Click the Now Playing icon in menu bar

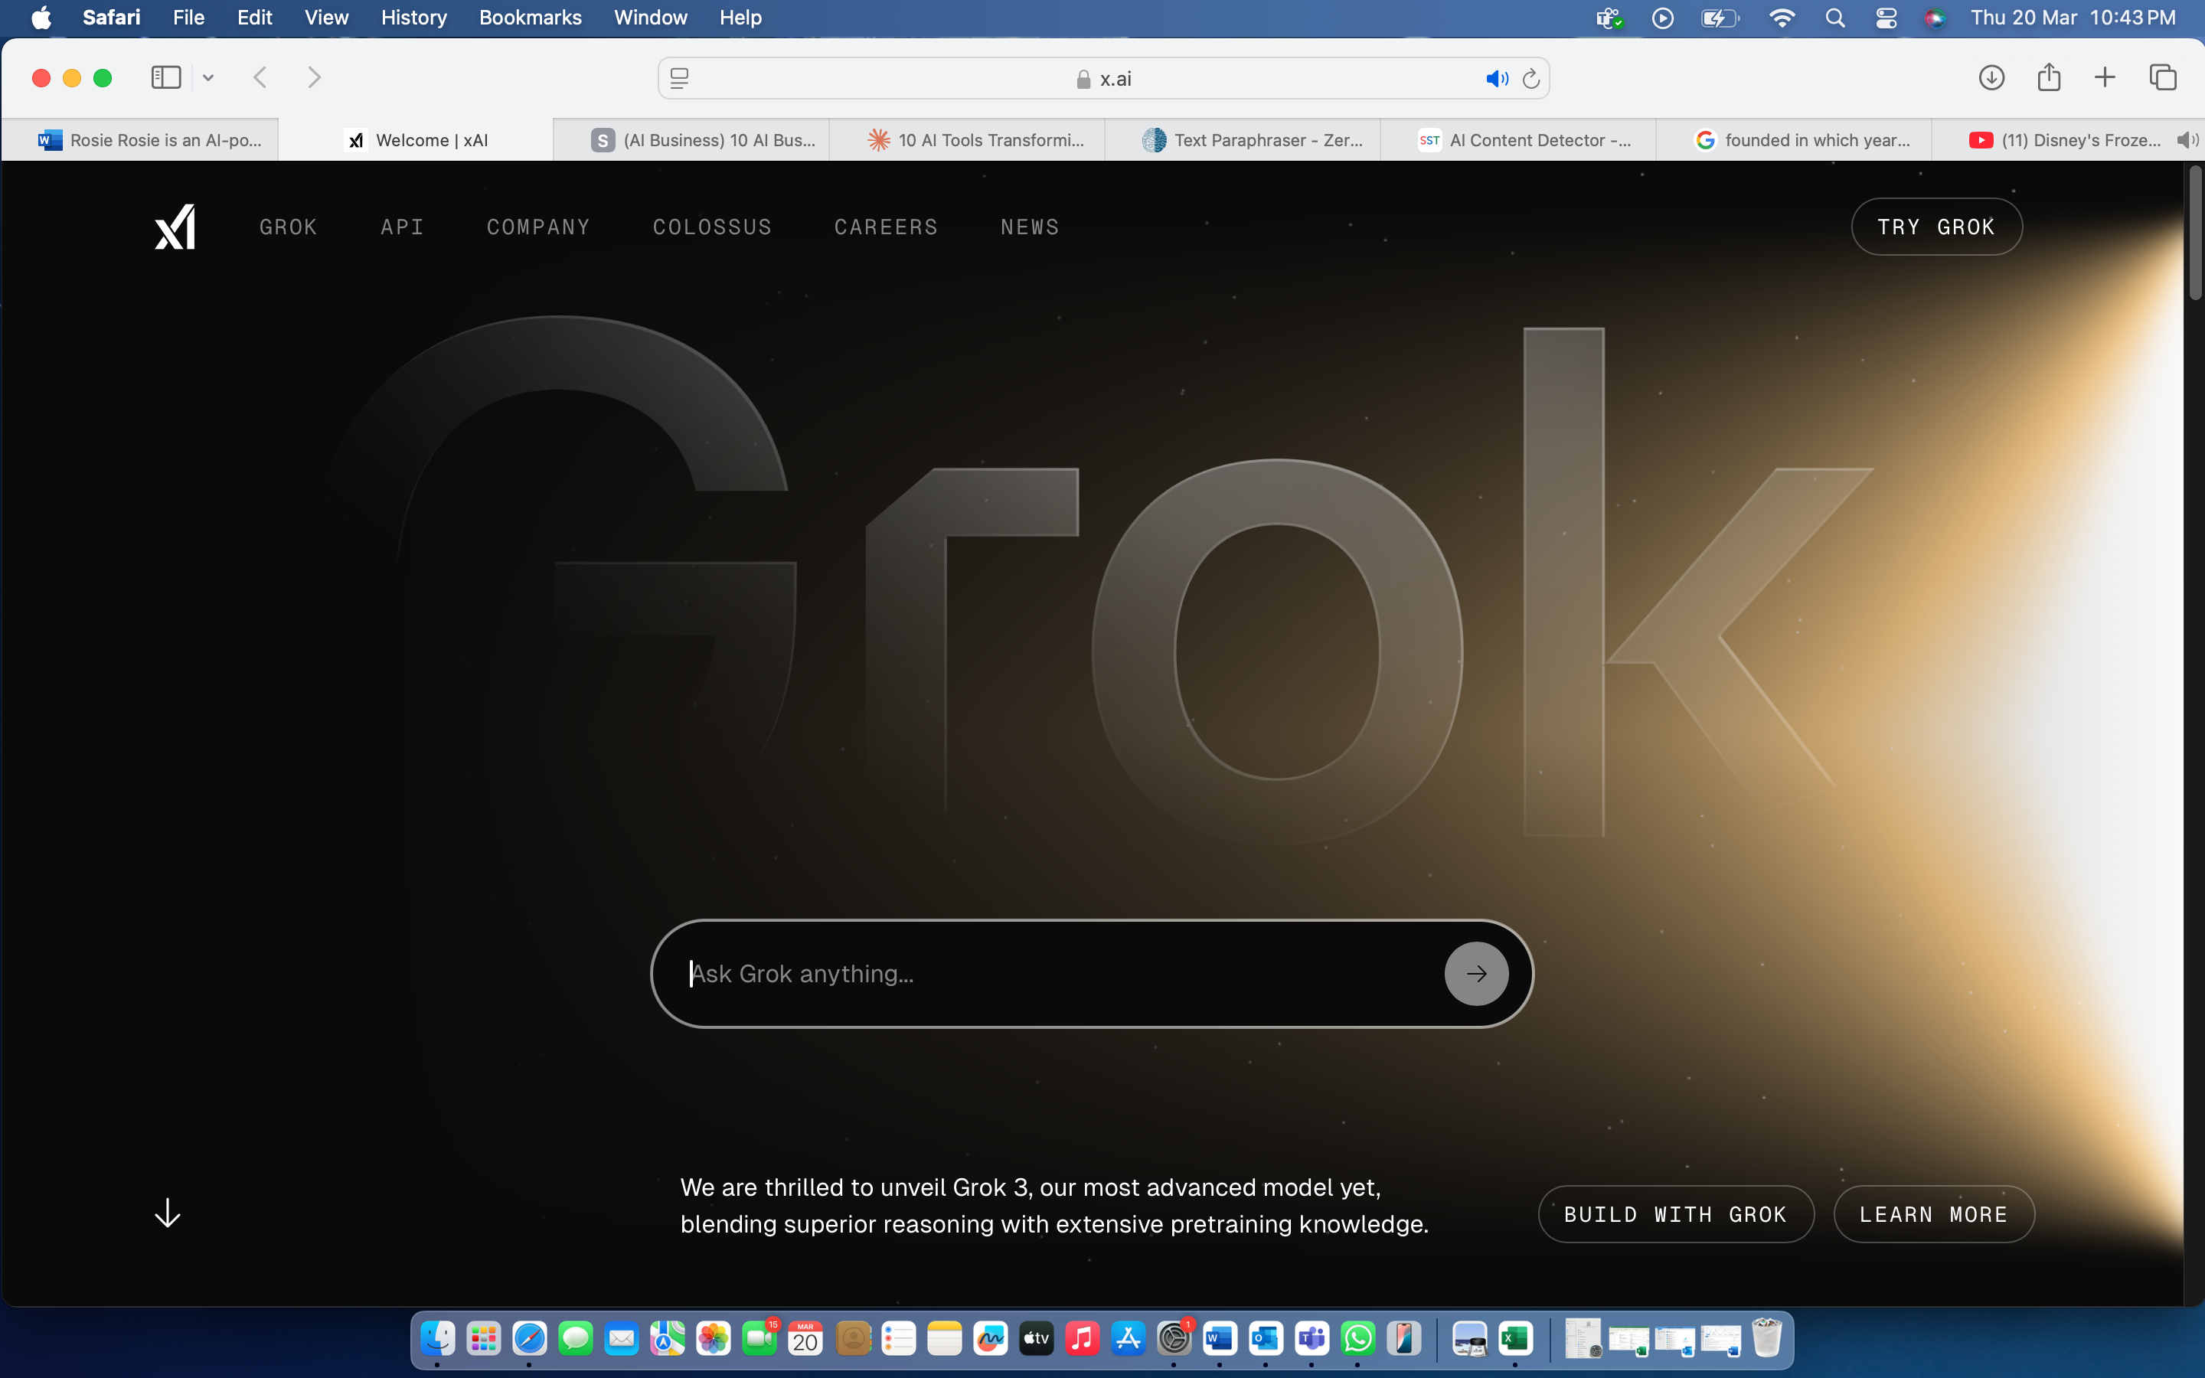pyautogui.click(x=1662, y=18)
